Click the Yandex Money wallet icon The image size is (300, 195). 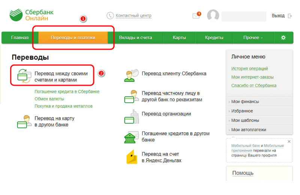(x=131, y=157)
